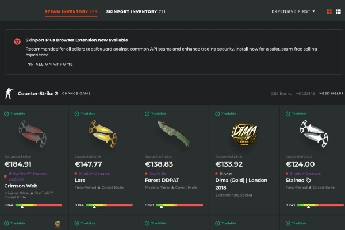This screenshot has height=230, width=345.
Task: Click the wear float bar for 0.144
Action: click(x=39, y=205)
